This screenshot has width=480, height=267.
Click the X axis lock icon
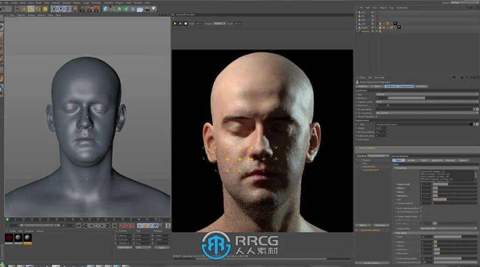click(53, 9)
